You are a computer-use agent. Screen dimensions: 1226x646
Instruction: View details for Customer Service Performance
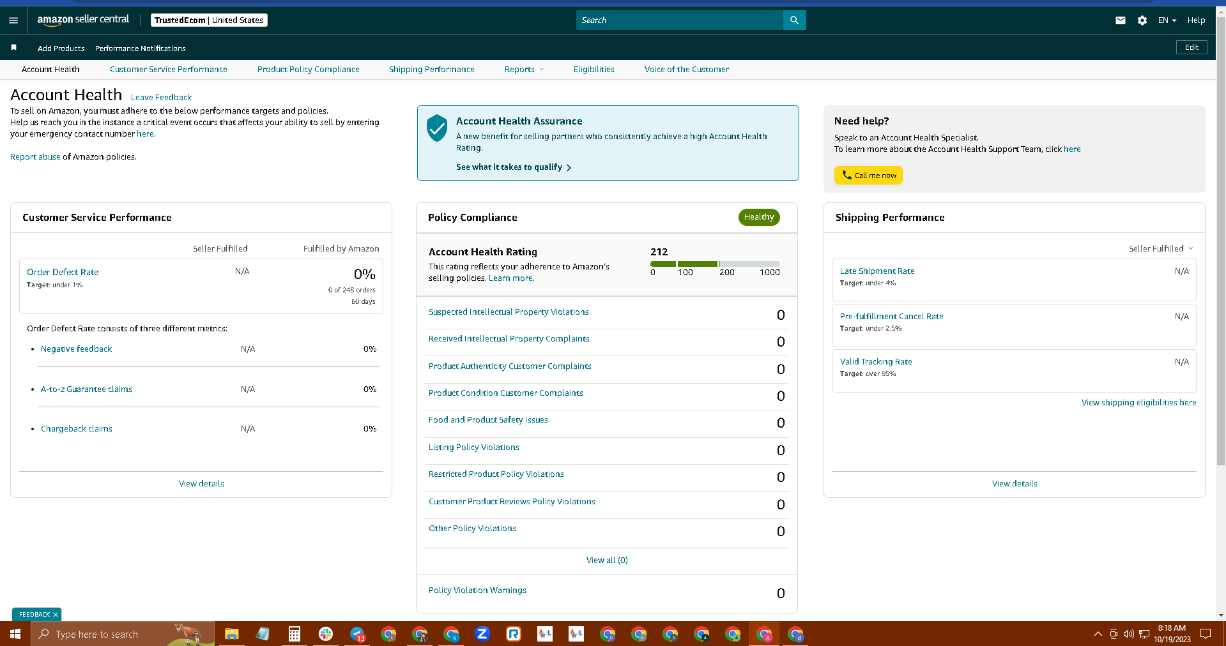click(201, 484)
